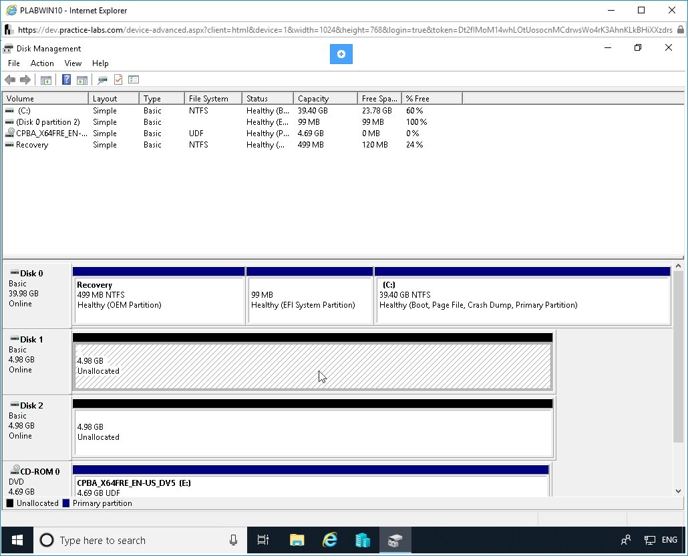Click the Disk Management taskbar icon
Image resolution: width=688 pixels, height=556 pixels.
[x=395, y=540]
